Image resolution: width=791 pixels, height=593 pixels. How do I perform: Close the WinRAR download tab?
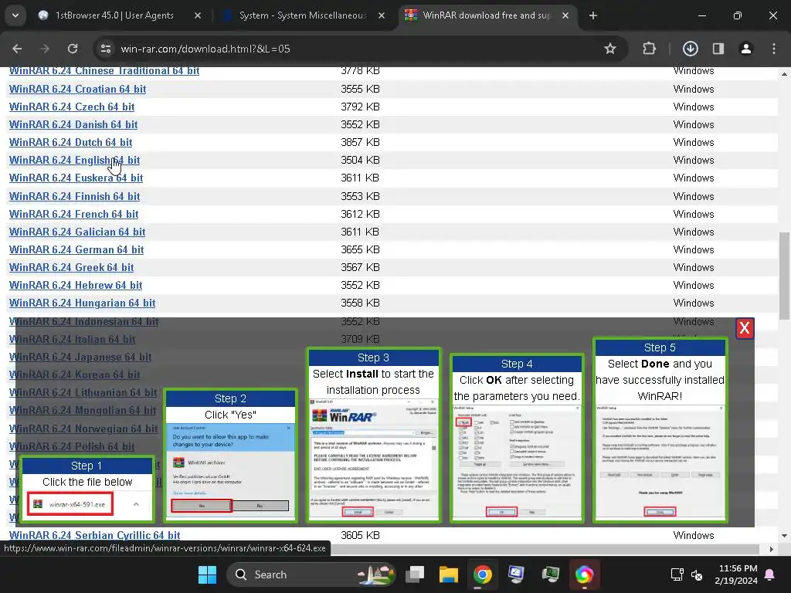[565, 15]
